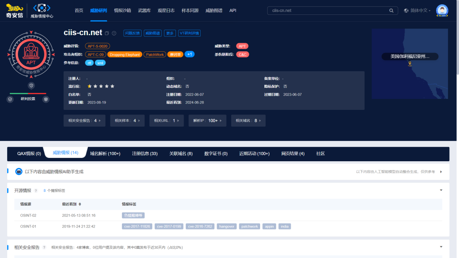Click the QiAnXin tiger logo

pyautogui.click(x=14, y=11)
